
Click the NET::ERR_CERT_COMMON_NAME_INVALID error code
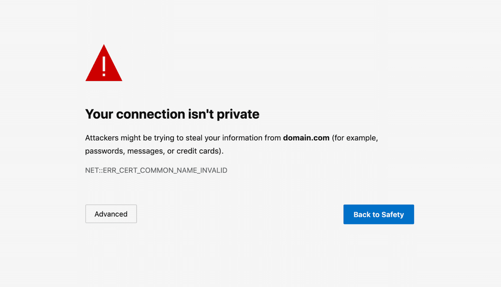156,170
